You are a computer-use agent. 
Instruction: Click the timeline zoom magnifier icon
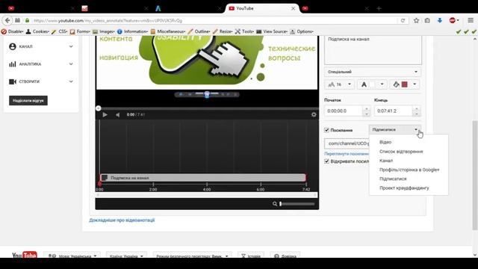click(x=275, y=204)
